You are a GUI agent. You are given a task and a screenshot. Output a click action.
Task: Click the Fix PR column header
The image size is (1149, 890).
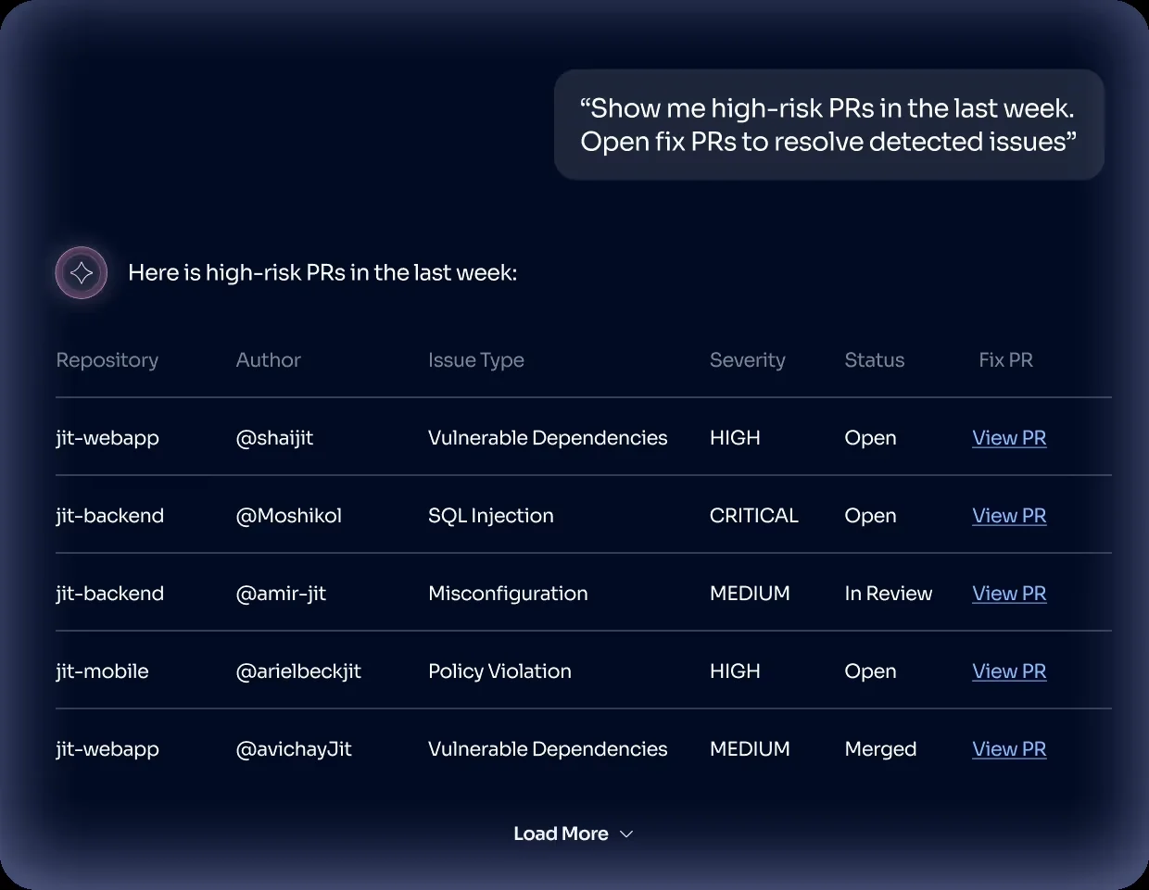click(1005, 359)
